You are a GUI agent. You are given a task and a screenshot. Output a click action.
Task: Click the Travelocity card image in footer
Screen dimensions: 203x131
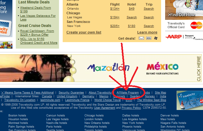pyautogui.click(x=189, y=101)
